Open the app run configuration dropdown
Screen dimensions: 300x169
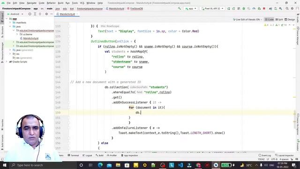[191, 8]
